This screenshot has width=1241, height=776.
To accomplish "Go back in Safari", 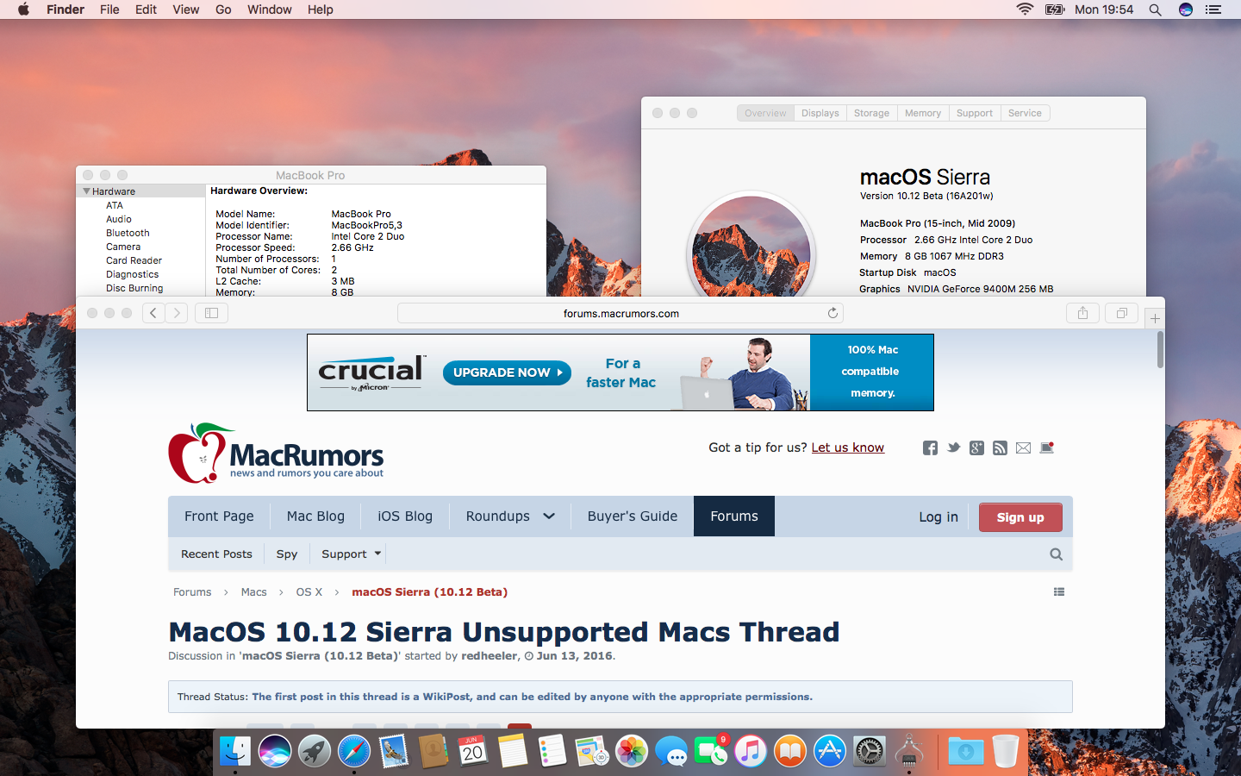I will 153,313.
